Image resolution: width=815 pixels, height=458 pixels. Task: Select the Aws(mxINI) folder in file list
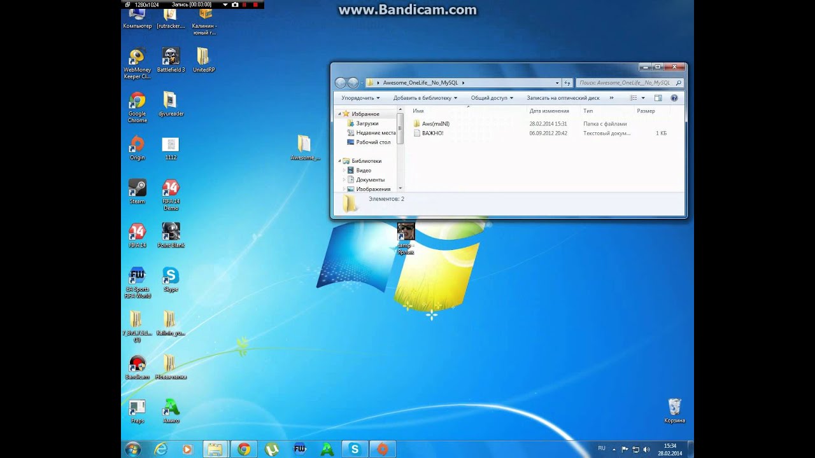point(436,124)
